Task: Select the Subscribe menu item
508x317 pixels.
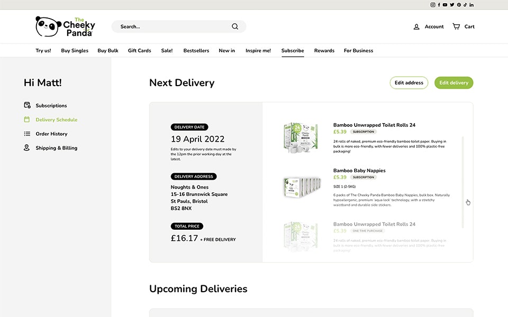Action: click(x=293, y=51)
